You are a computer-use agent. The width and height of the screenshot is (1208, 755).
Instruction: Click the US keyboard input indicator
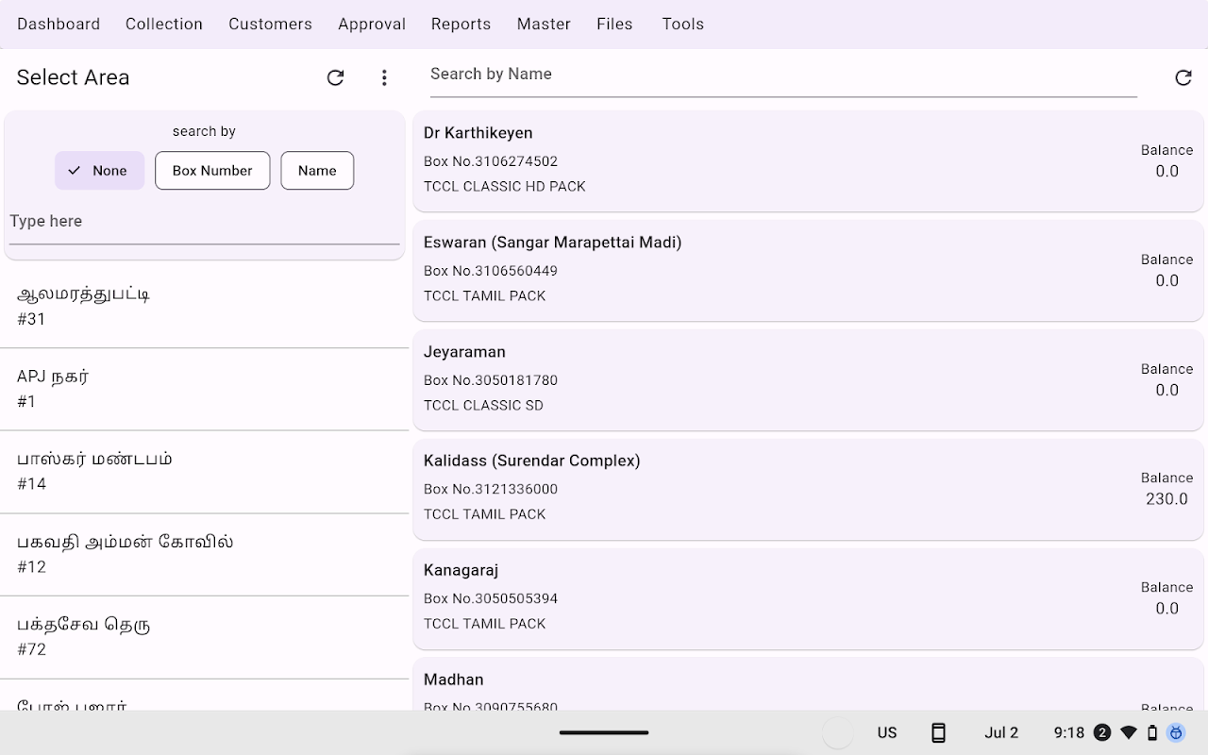[x=887, y=732]
